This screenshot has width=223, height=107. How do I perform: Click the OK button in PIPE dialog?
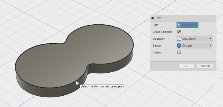coord(186,66)
